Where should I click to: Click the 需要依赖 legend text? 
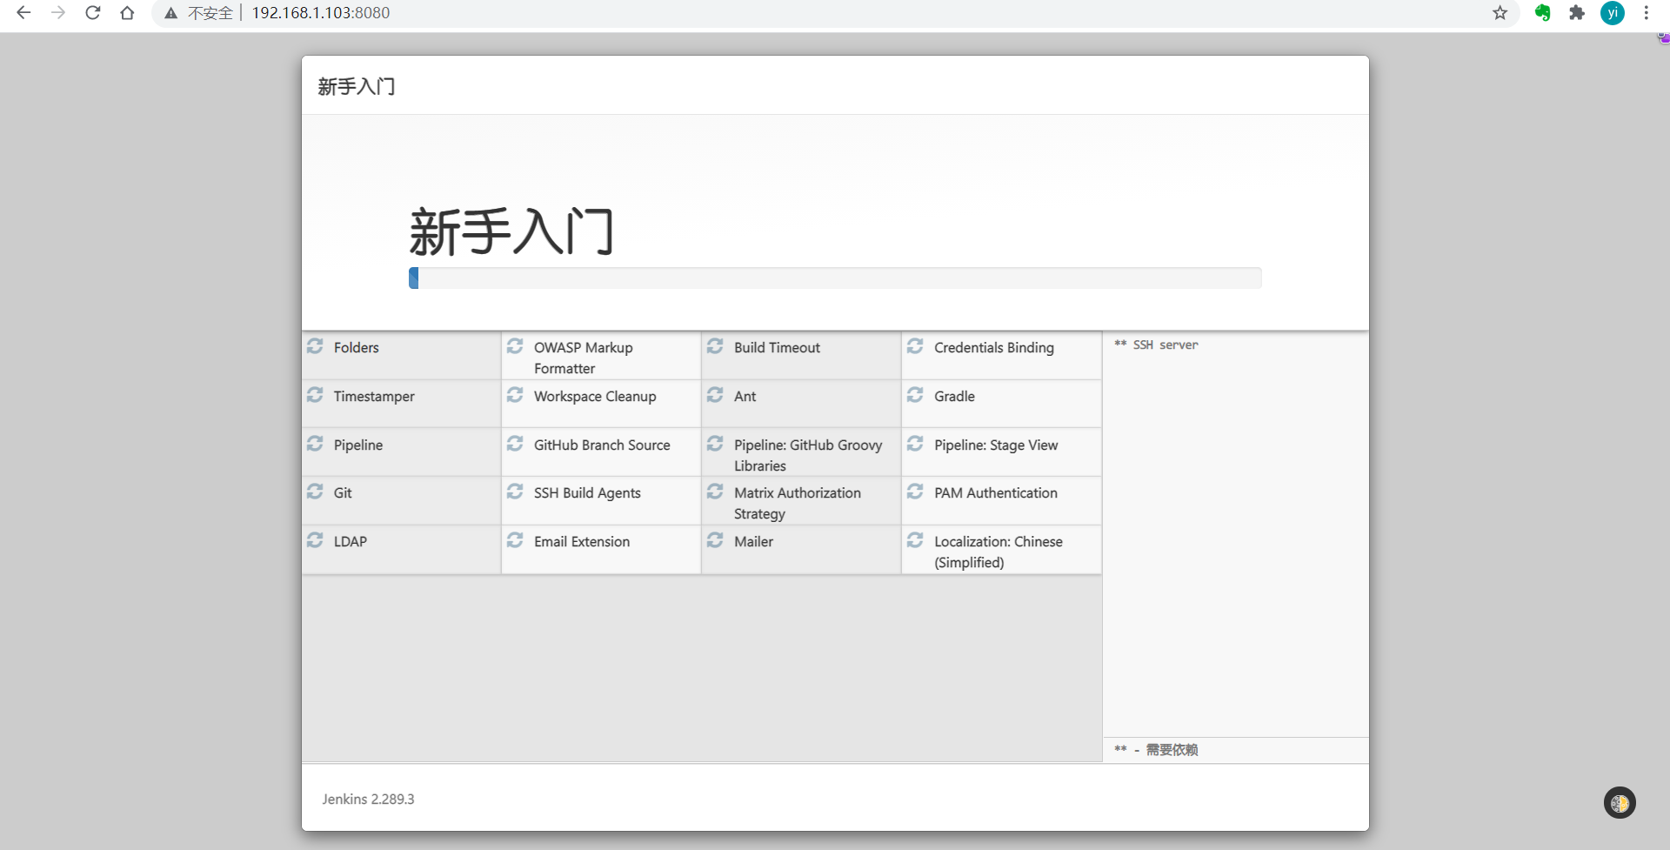click(x=1172, y=750)
